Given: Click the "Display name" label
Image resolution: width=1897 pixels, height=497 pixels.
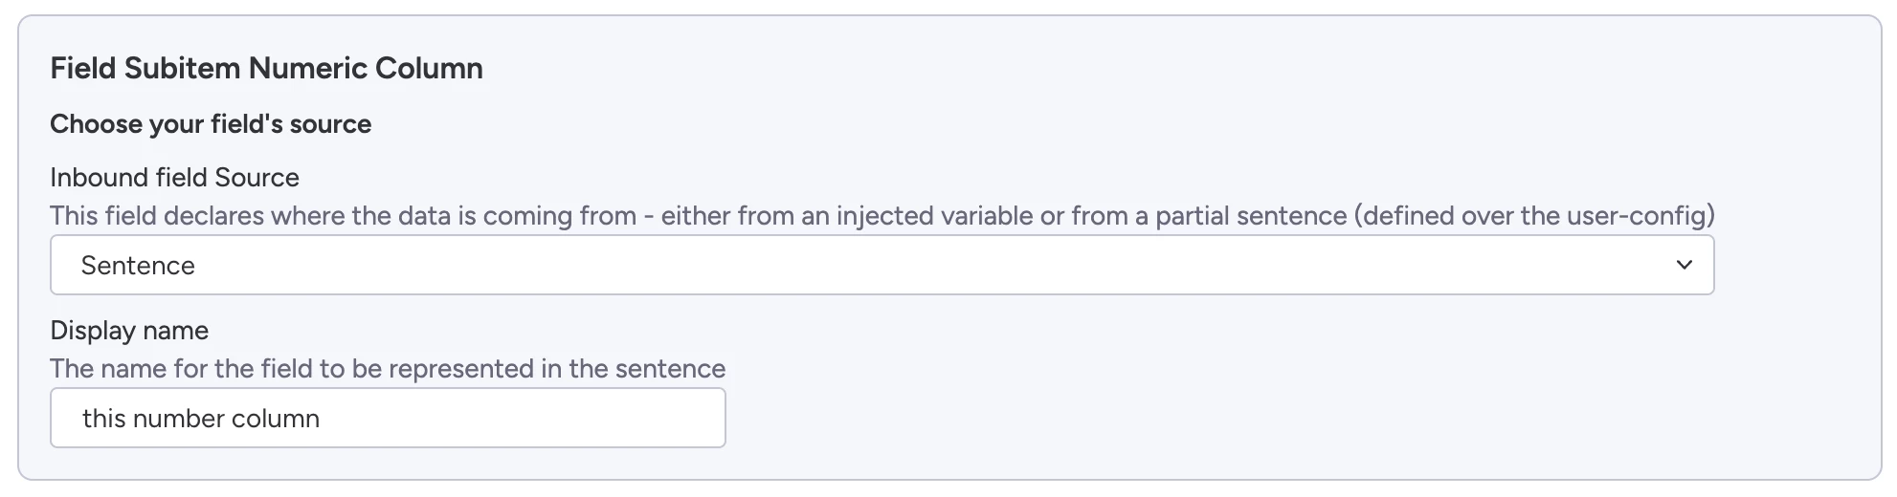Looking at the screenshot, I should pyautogui.click(x=129, y=331).
